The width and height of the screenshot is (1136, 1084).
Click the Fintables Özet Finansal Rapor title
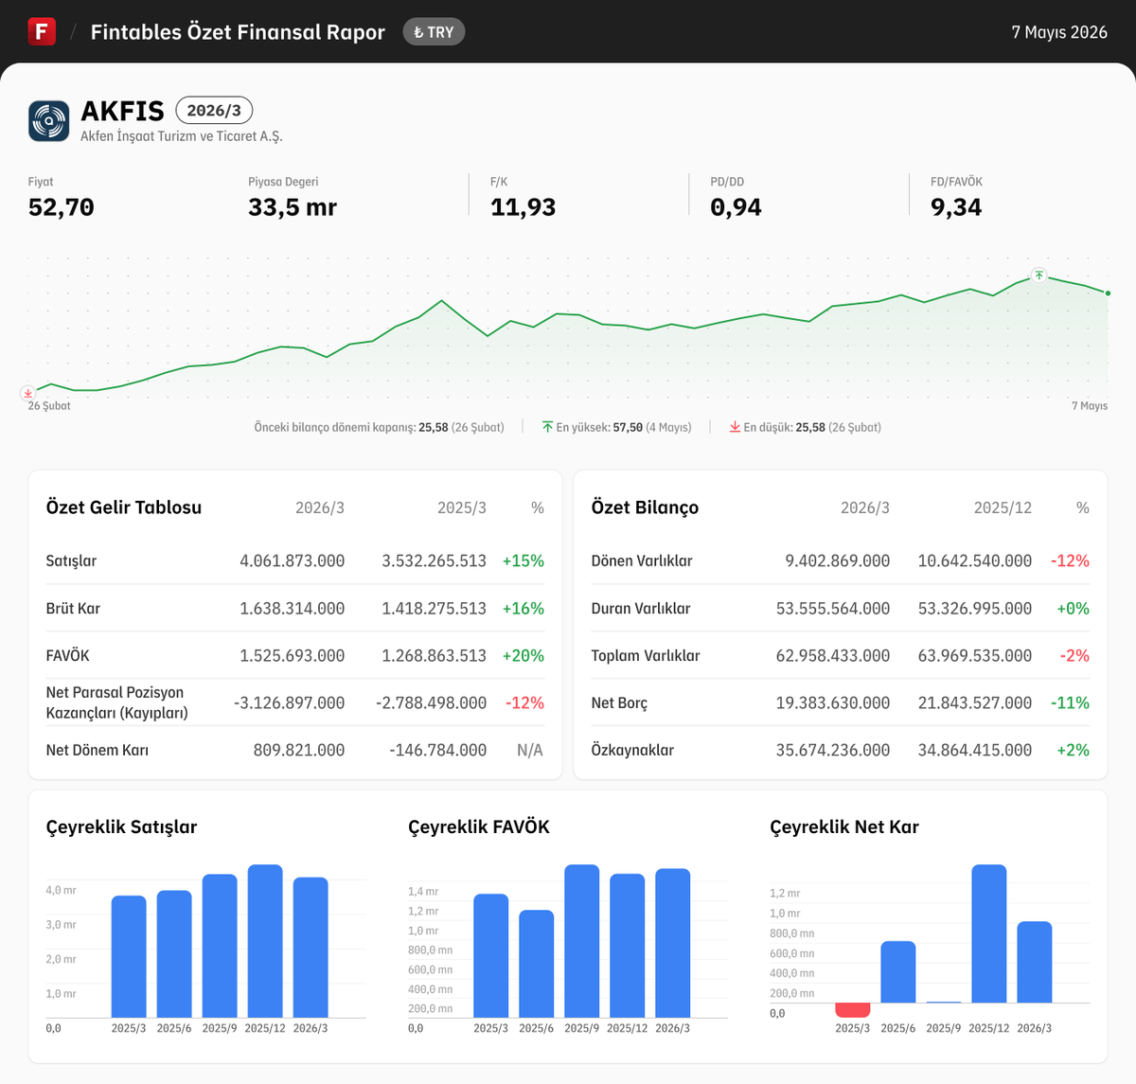pyautogui.click(x=238, y=32)
